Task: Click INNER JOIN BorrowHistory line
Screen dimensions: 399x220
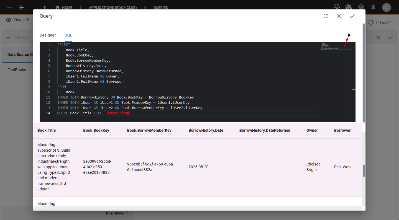Action: point(126,97)
